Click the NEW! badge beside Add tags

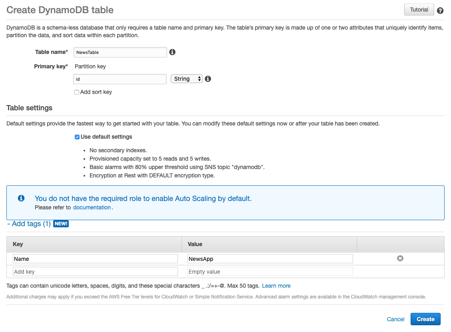pos(61,224)
